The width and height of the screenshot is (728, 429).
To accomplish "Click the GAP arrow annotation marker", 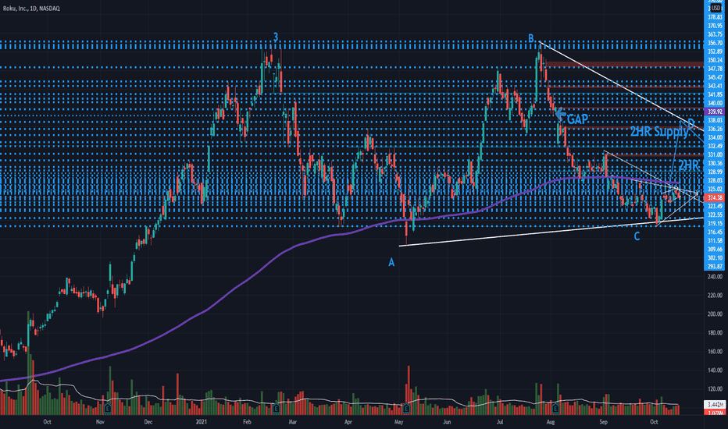I will 560,113.
